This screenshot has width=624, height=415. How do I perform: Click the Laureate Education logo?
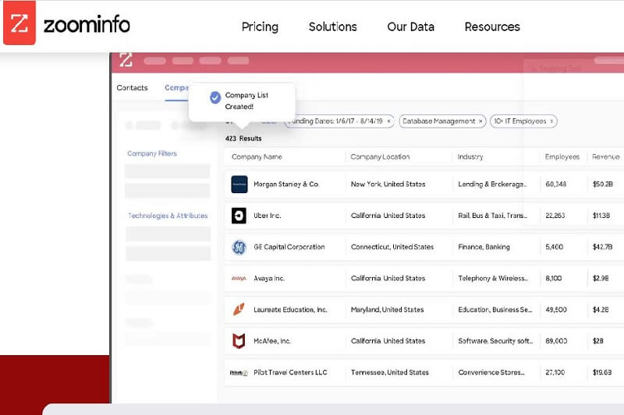pos(239,310)
